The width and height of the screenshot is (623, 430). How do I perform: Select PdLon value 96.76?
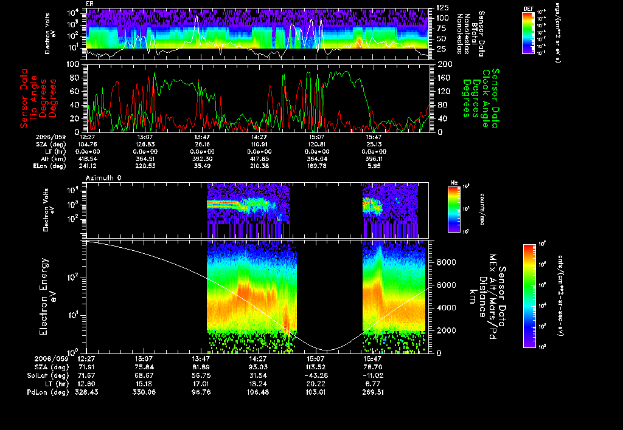point(201,392)
